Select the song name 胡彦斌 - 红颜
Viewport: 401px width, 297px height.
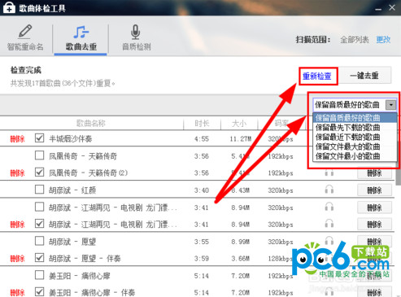tap(72, 190)
